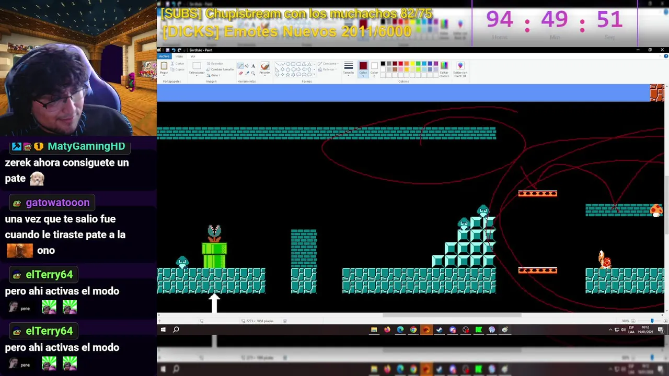Click chat username MatyGamingHD

86,146
